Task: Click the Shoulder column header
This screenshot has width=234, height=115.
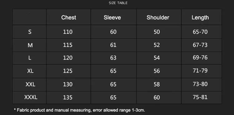Action: coord(158,17)
